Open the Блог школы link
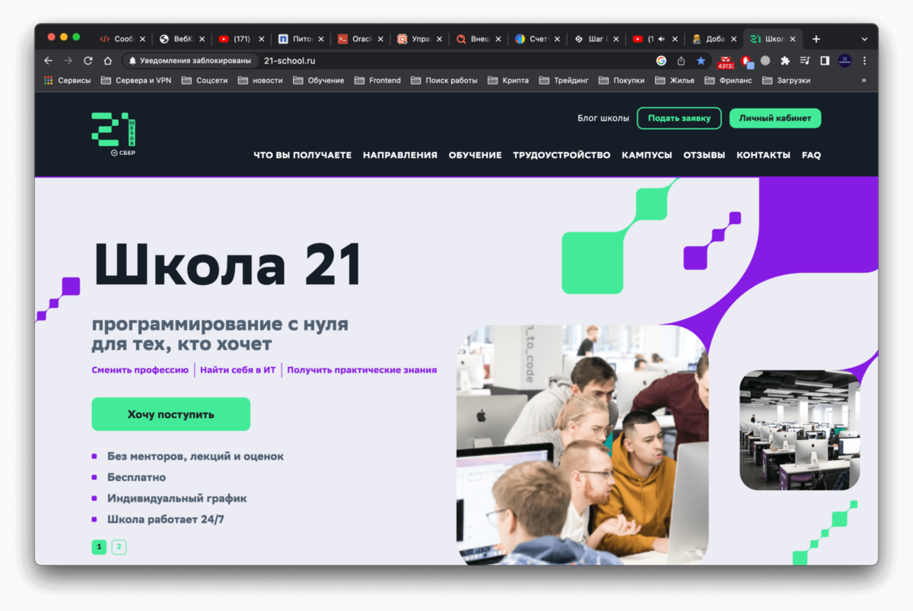913x611 pixels. click(x=603, y=118)
